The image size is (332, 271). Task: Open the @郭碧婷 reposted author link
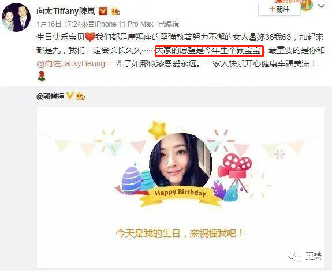click(50, 96)
